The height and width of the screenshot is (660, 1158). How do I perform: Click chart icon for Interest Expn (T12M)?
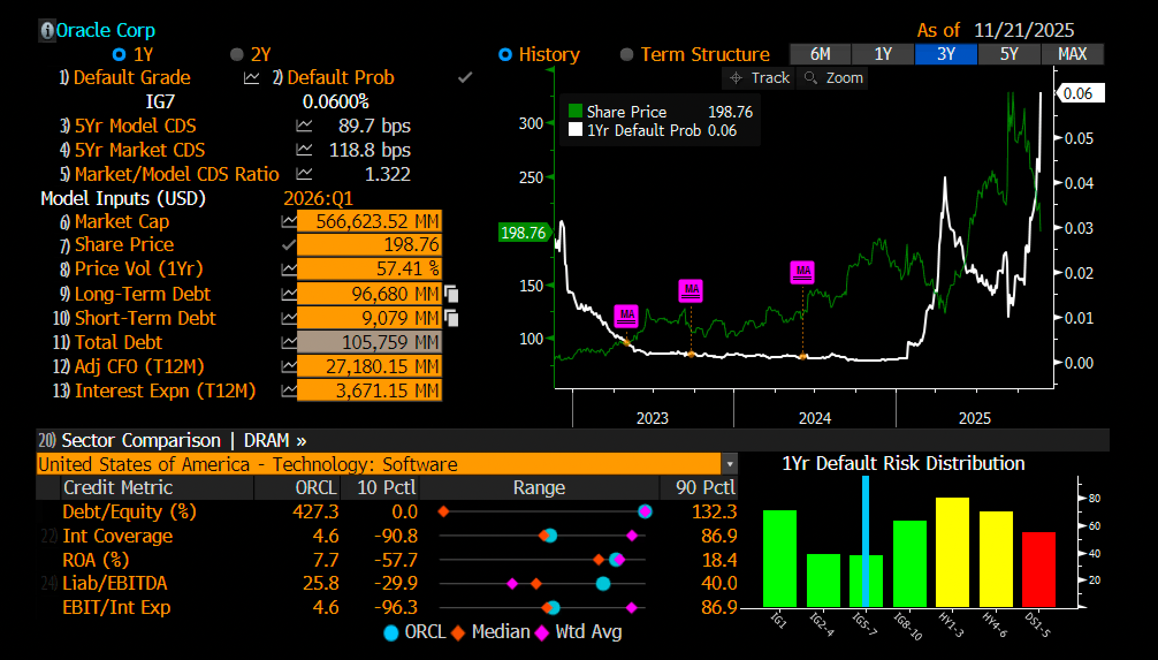coord(289,391)
